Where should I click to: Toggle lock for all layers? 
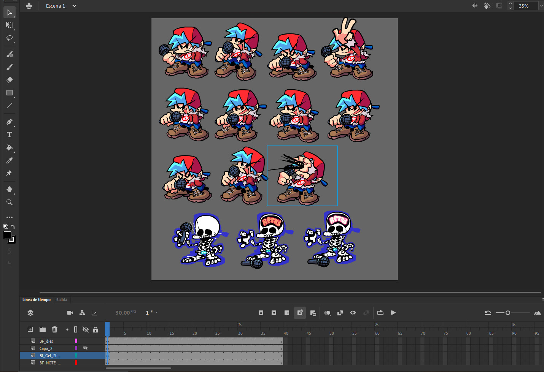(x=95, y=329)
